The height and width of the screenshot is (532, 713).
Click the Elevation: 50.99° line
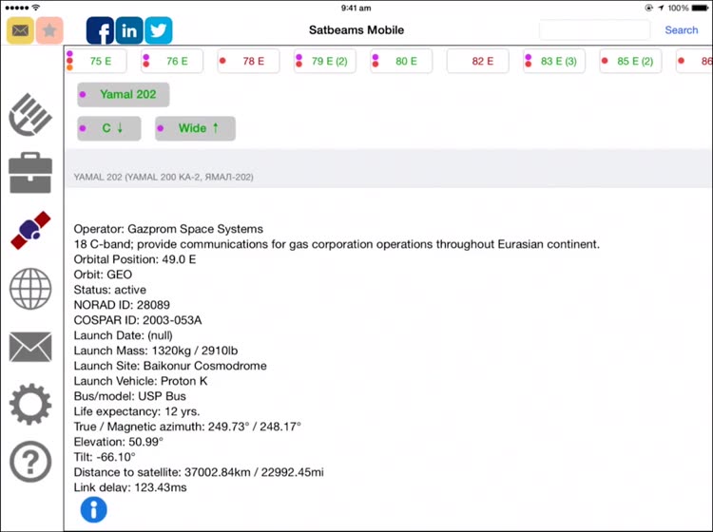click(118, 442)
